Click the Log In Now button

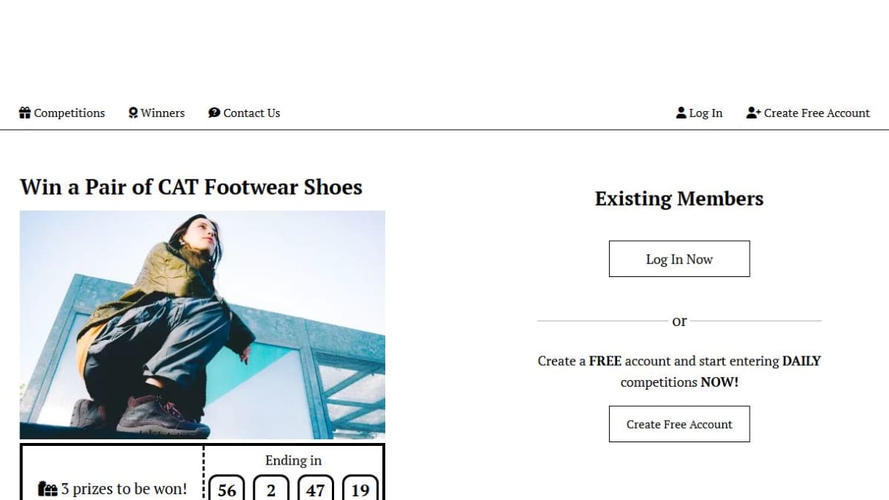(x=679, y=259)
